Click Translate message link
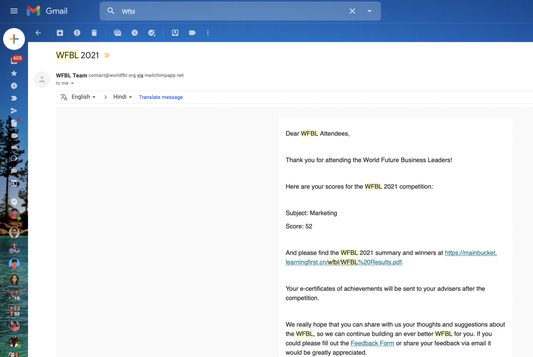Image resolution: width=533 pixels, height=357 pixels. (161, 97)
